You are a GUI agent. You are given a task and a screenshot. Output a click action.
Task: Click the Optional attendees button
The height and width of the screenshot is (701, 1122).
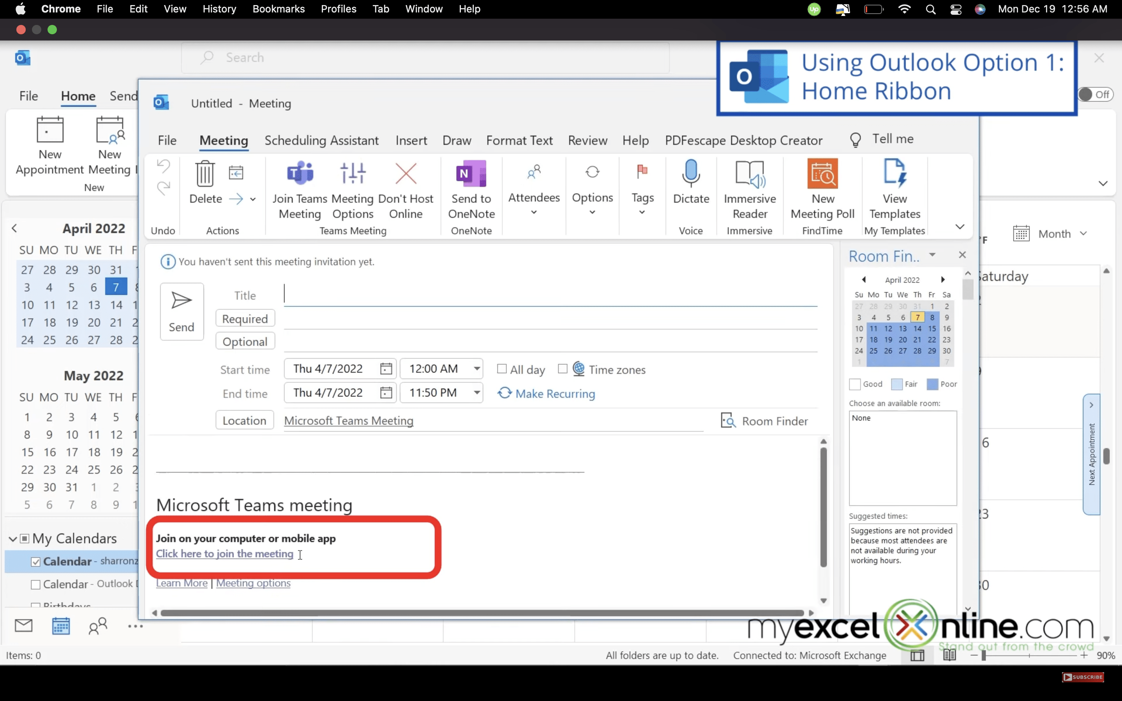(245, 342)
